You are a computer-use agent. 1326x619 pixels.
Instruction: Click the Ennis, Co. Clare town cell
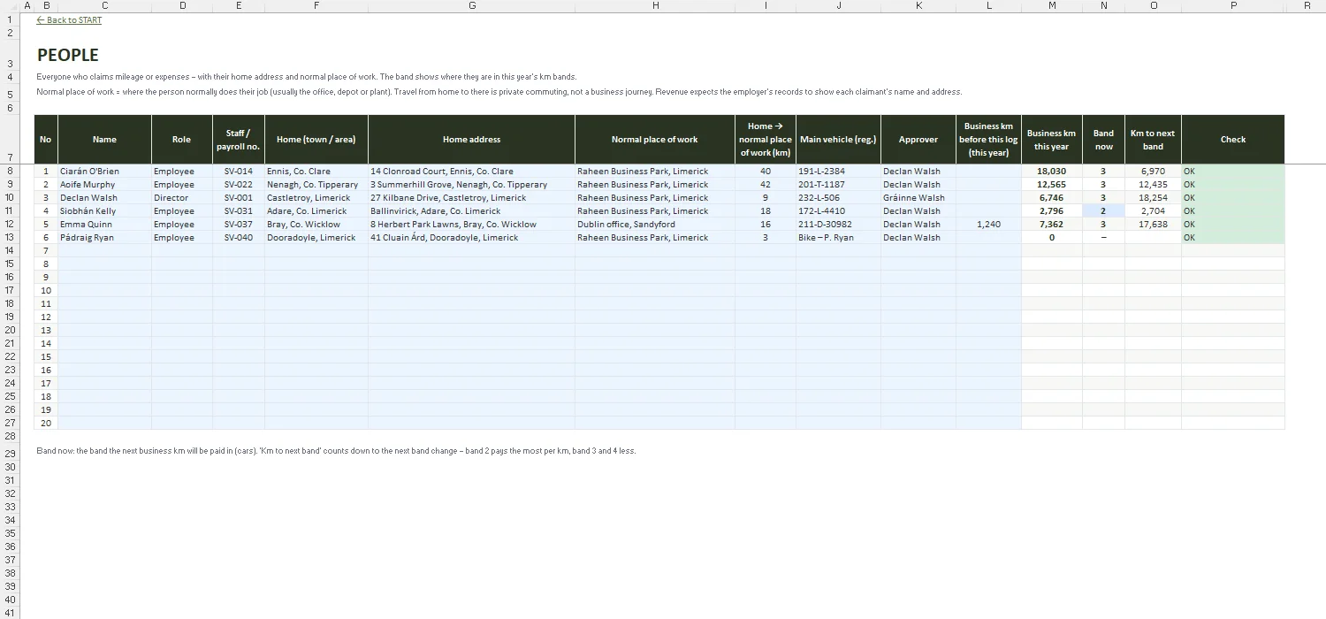coord(316,171)
